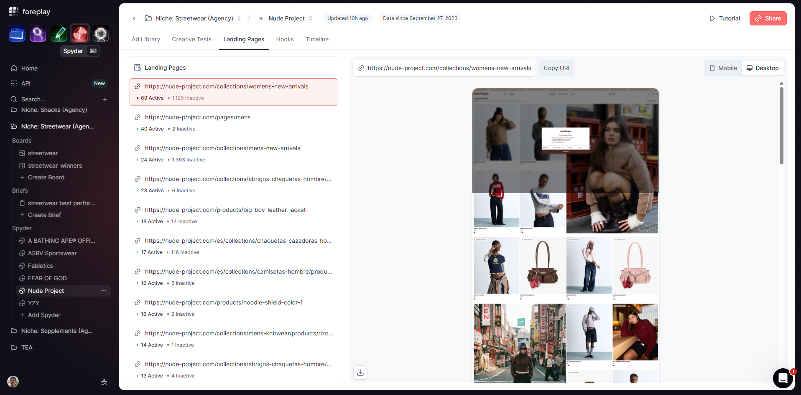The image size is (801, 395).
Task: Switch preview to Desktop view
Action: coord(763,68)
